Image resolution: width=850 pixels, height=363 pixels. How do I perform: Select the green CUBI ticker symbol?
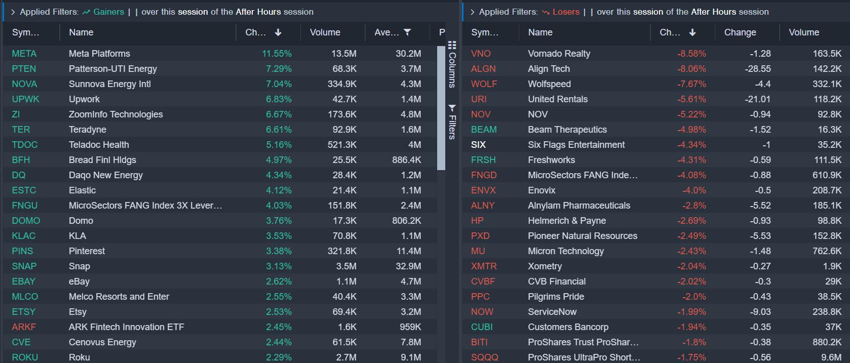[482, 327]
